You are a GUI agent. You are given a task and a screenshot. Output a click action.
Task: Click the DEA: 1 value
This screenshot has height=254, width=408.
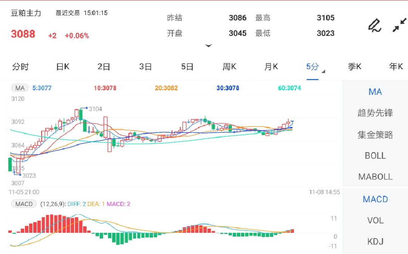coord(96,204)
